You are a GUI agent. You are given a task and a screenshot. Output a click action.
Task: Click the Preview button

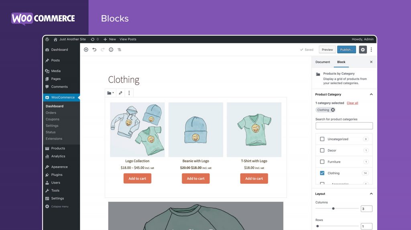pyautogui.click(x=328, y=49)
